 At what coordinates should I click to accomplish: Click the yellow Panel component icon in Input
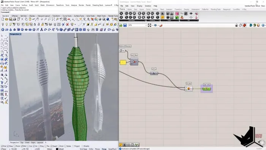pyautogui.click(x=163, y=18)
